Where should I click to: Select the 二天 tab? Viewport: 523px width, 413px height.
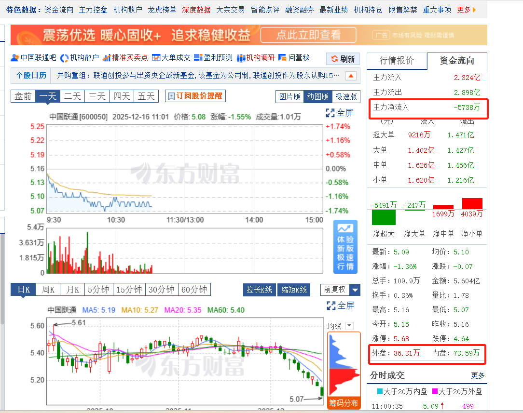[x=72, y=96]
